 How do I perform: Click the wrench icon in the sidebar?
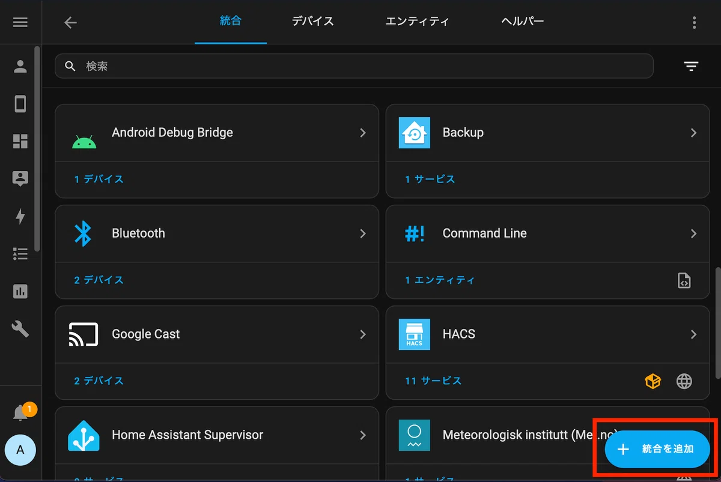point(20,329)
